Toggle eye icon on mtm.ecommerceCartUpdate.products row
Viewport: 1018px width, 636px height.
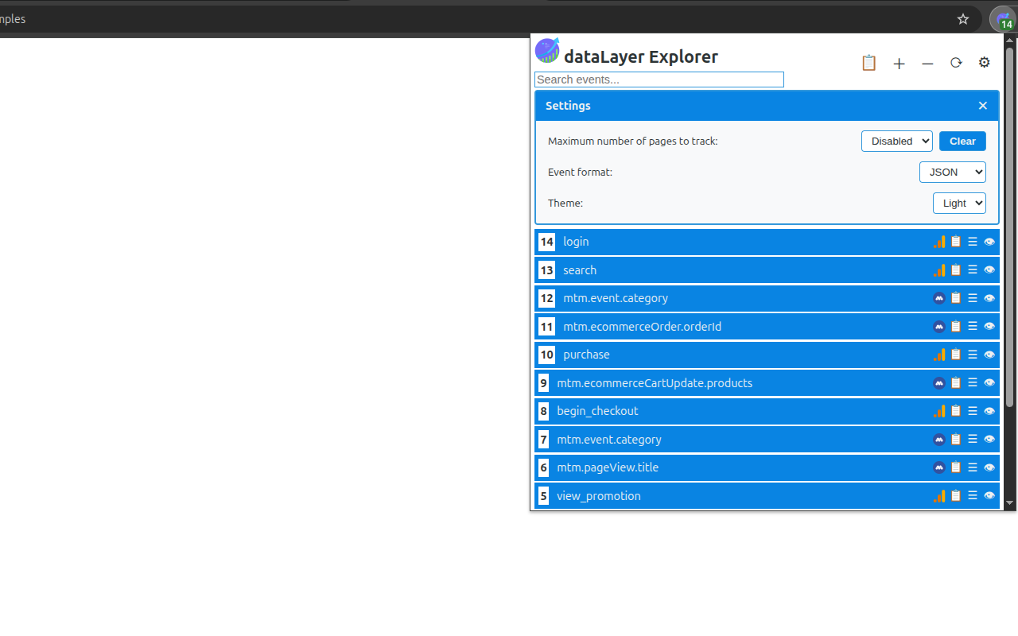(x=989, y=383)
